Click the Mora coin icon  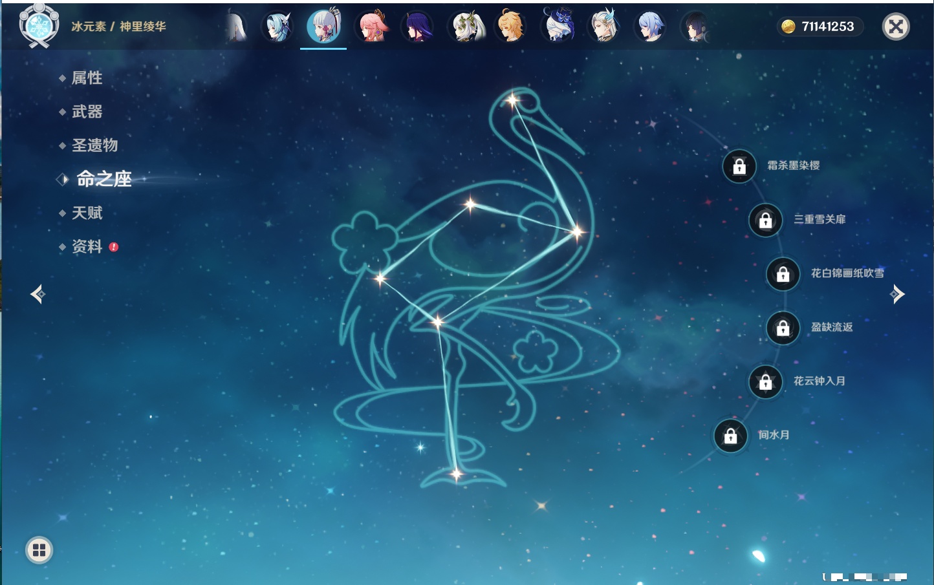pyautogui.click(x=788, y=27)
